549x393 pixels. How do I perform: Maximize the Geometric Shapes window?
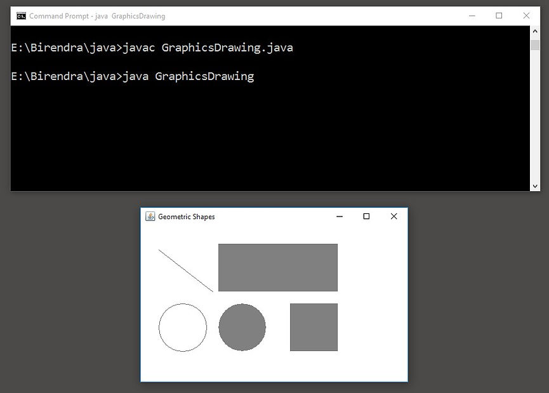point(366,216)
